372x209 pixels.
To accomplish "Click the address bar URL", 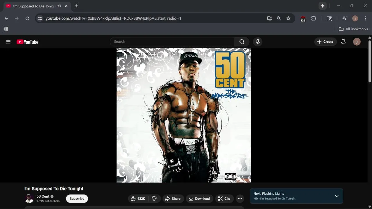I will 113,18.
